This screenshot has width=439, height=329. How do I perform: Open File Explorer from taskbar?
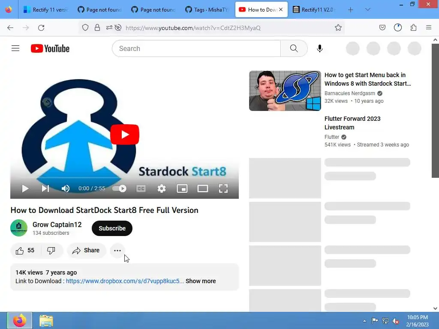(46, 321)
